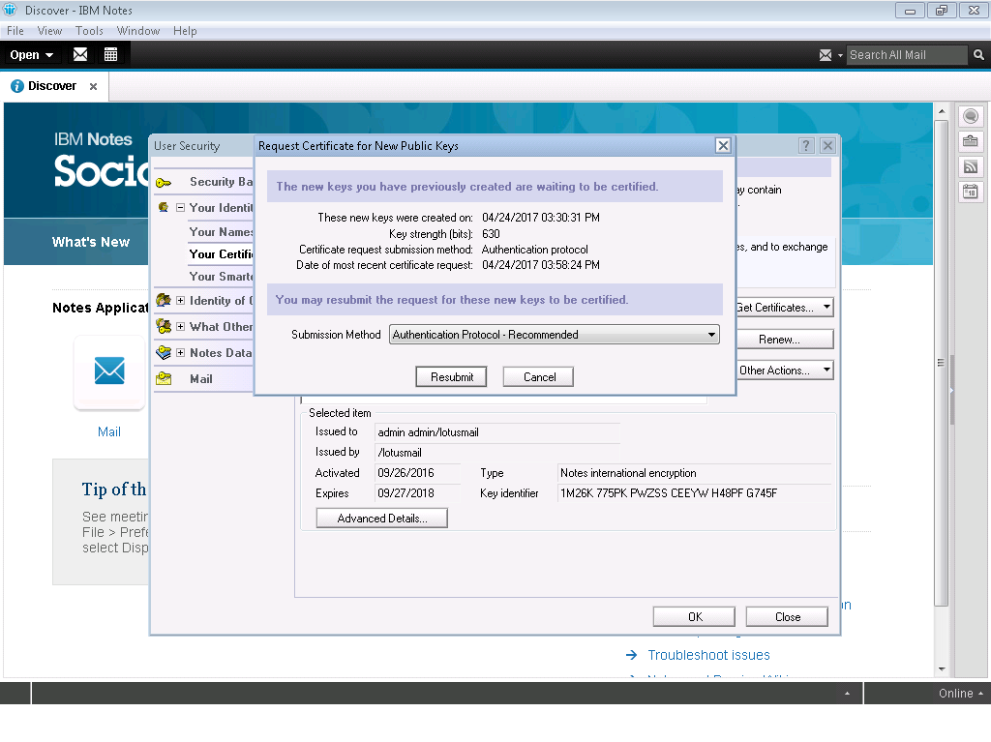Image resolution: width=991 pixels, height=742 pixels.
Task: Open the View menu
Action: pyautogui.click(x=49, y=31)
